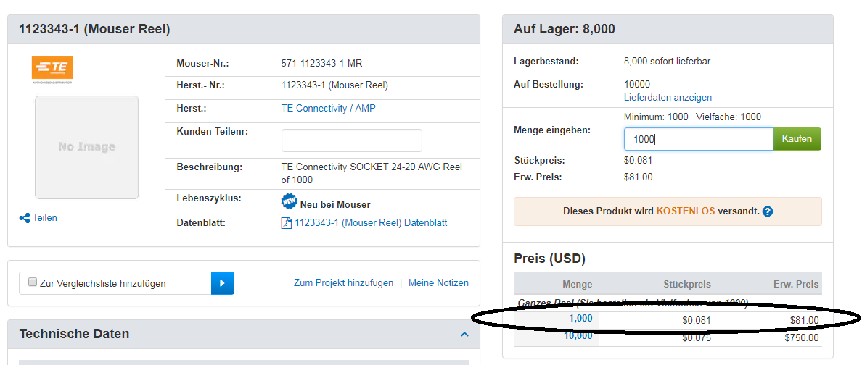Image resolution: width=862 pixels, height=365 pixels.
Task: Click the PDF datasheet icon
Action: click(287, 223)
